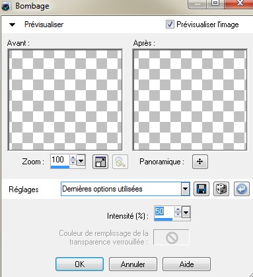The width and height of the screenshot is (253, 277).
Task: Decrease Intensité with the down spinner arrow
Action: click(178, 215)
